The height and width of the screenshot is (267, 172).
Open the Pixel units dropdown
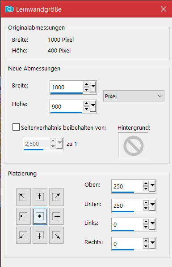[134, 96]
